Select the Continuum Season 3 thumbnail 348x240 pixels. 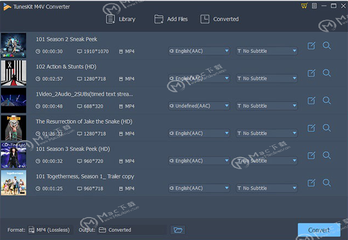[x=14, y=155]
